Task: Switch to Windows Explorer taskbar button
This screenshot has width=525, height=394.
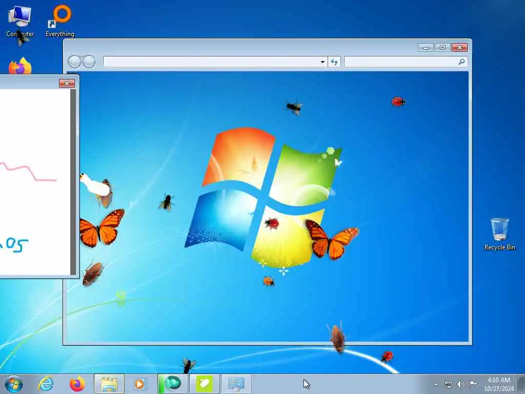Action: tap(109, 384)
